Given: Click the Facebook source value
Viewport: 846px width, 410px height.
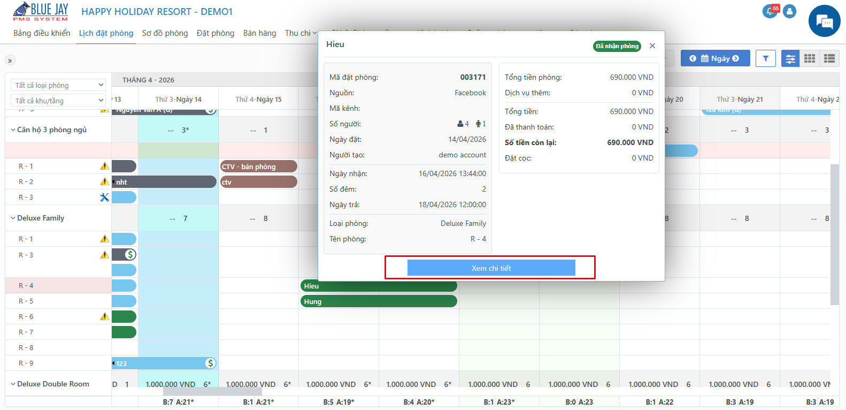Looking at the screenshot, I should tap(471, 93).
